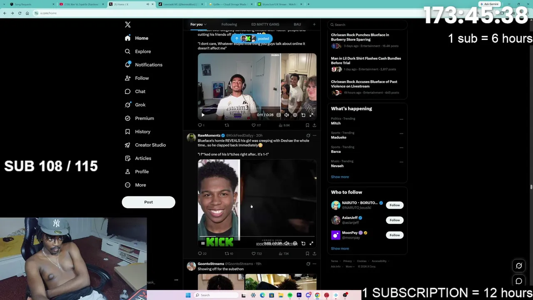533x300 pixels.
Task: Click the X search input field
Action: (367, 25)
